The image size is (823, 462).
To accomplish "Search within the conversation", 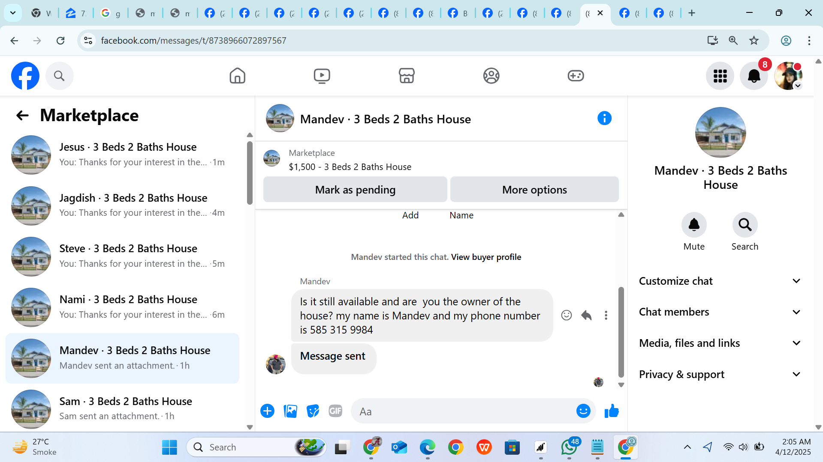I will click(x=745, y=225).
